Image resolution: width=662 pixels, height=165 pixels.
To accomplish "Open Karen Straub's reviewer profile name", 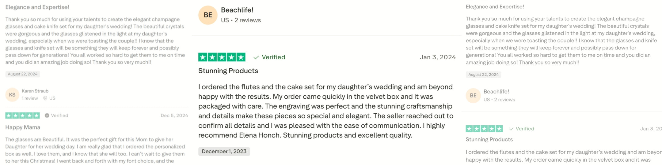I will coord(35,91).
